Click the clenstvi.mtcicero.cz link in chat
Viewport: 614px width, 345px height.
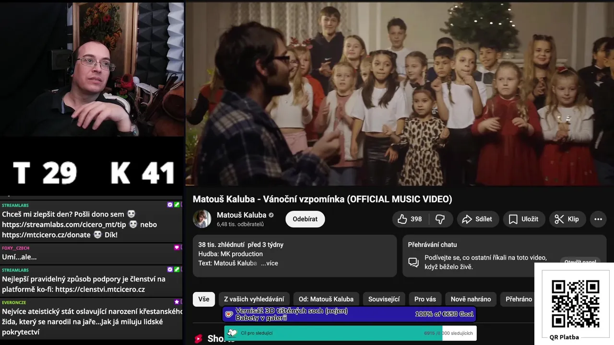[x=99, y=289]
